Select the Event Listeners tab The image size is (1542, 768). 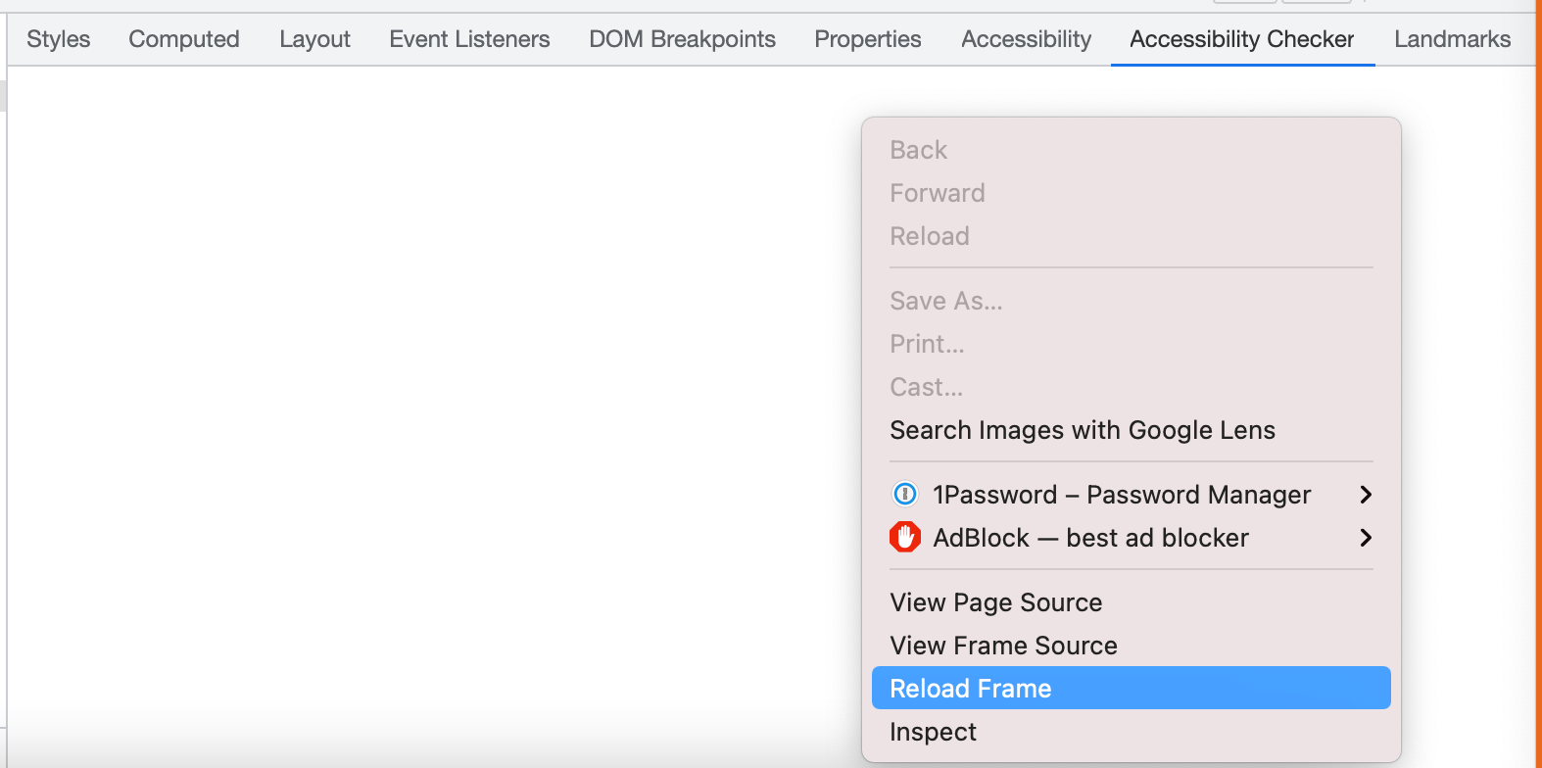pos(468,39)
